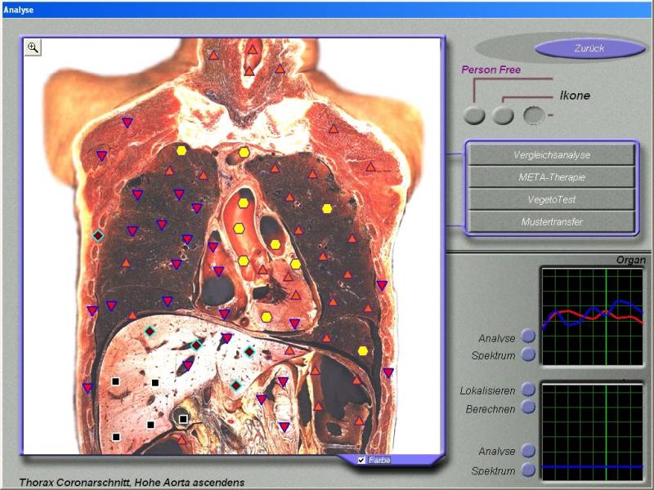Viewport: 654px width, 490px height.
Task: Start the VegetoTest
Action: point(552,199)
